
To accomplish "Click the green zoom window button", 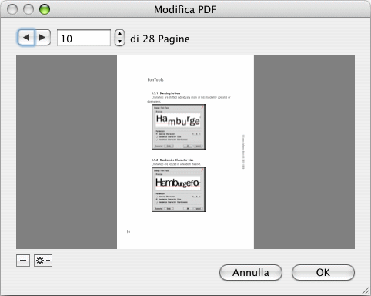I will click(x=45, y=9).
